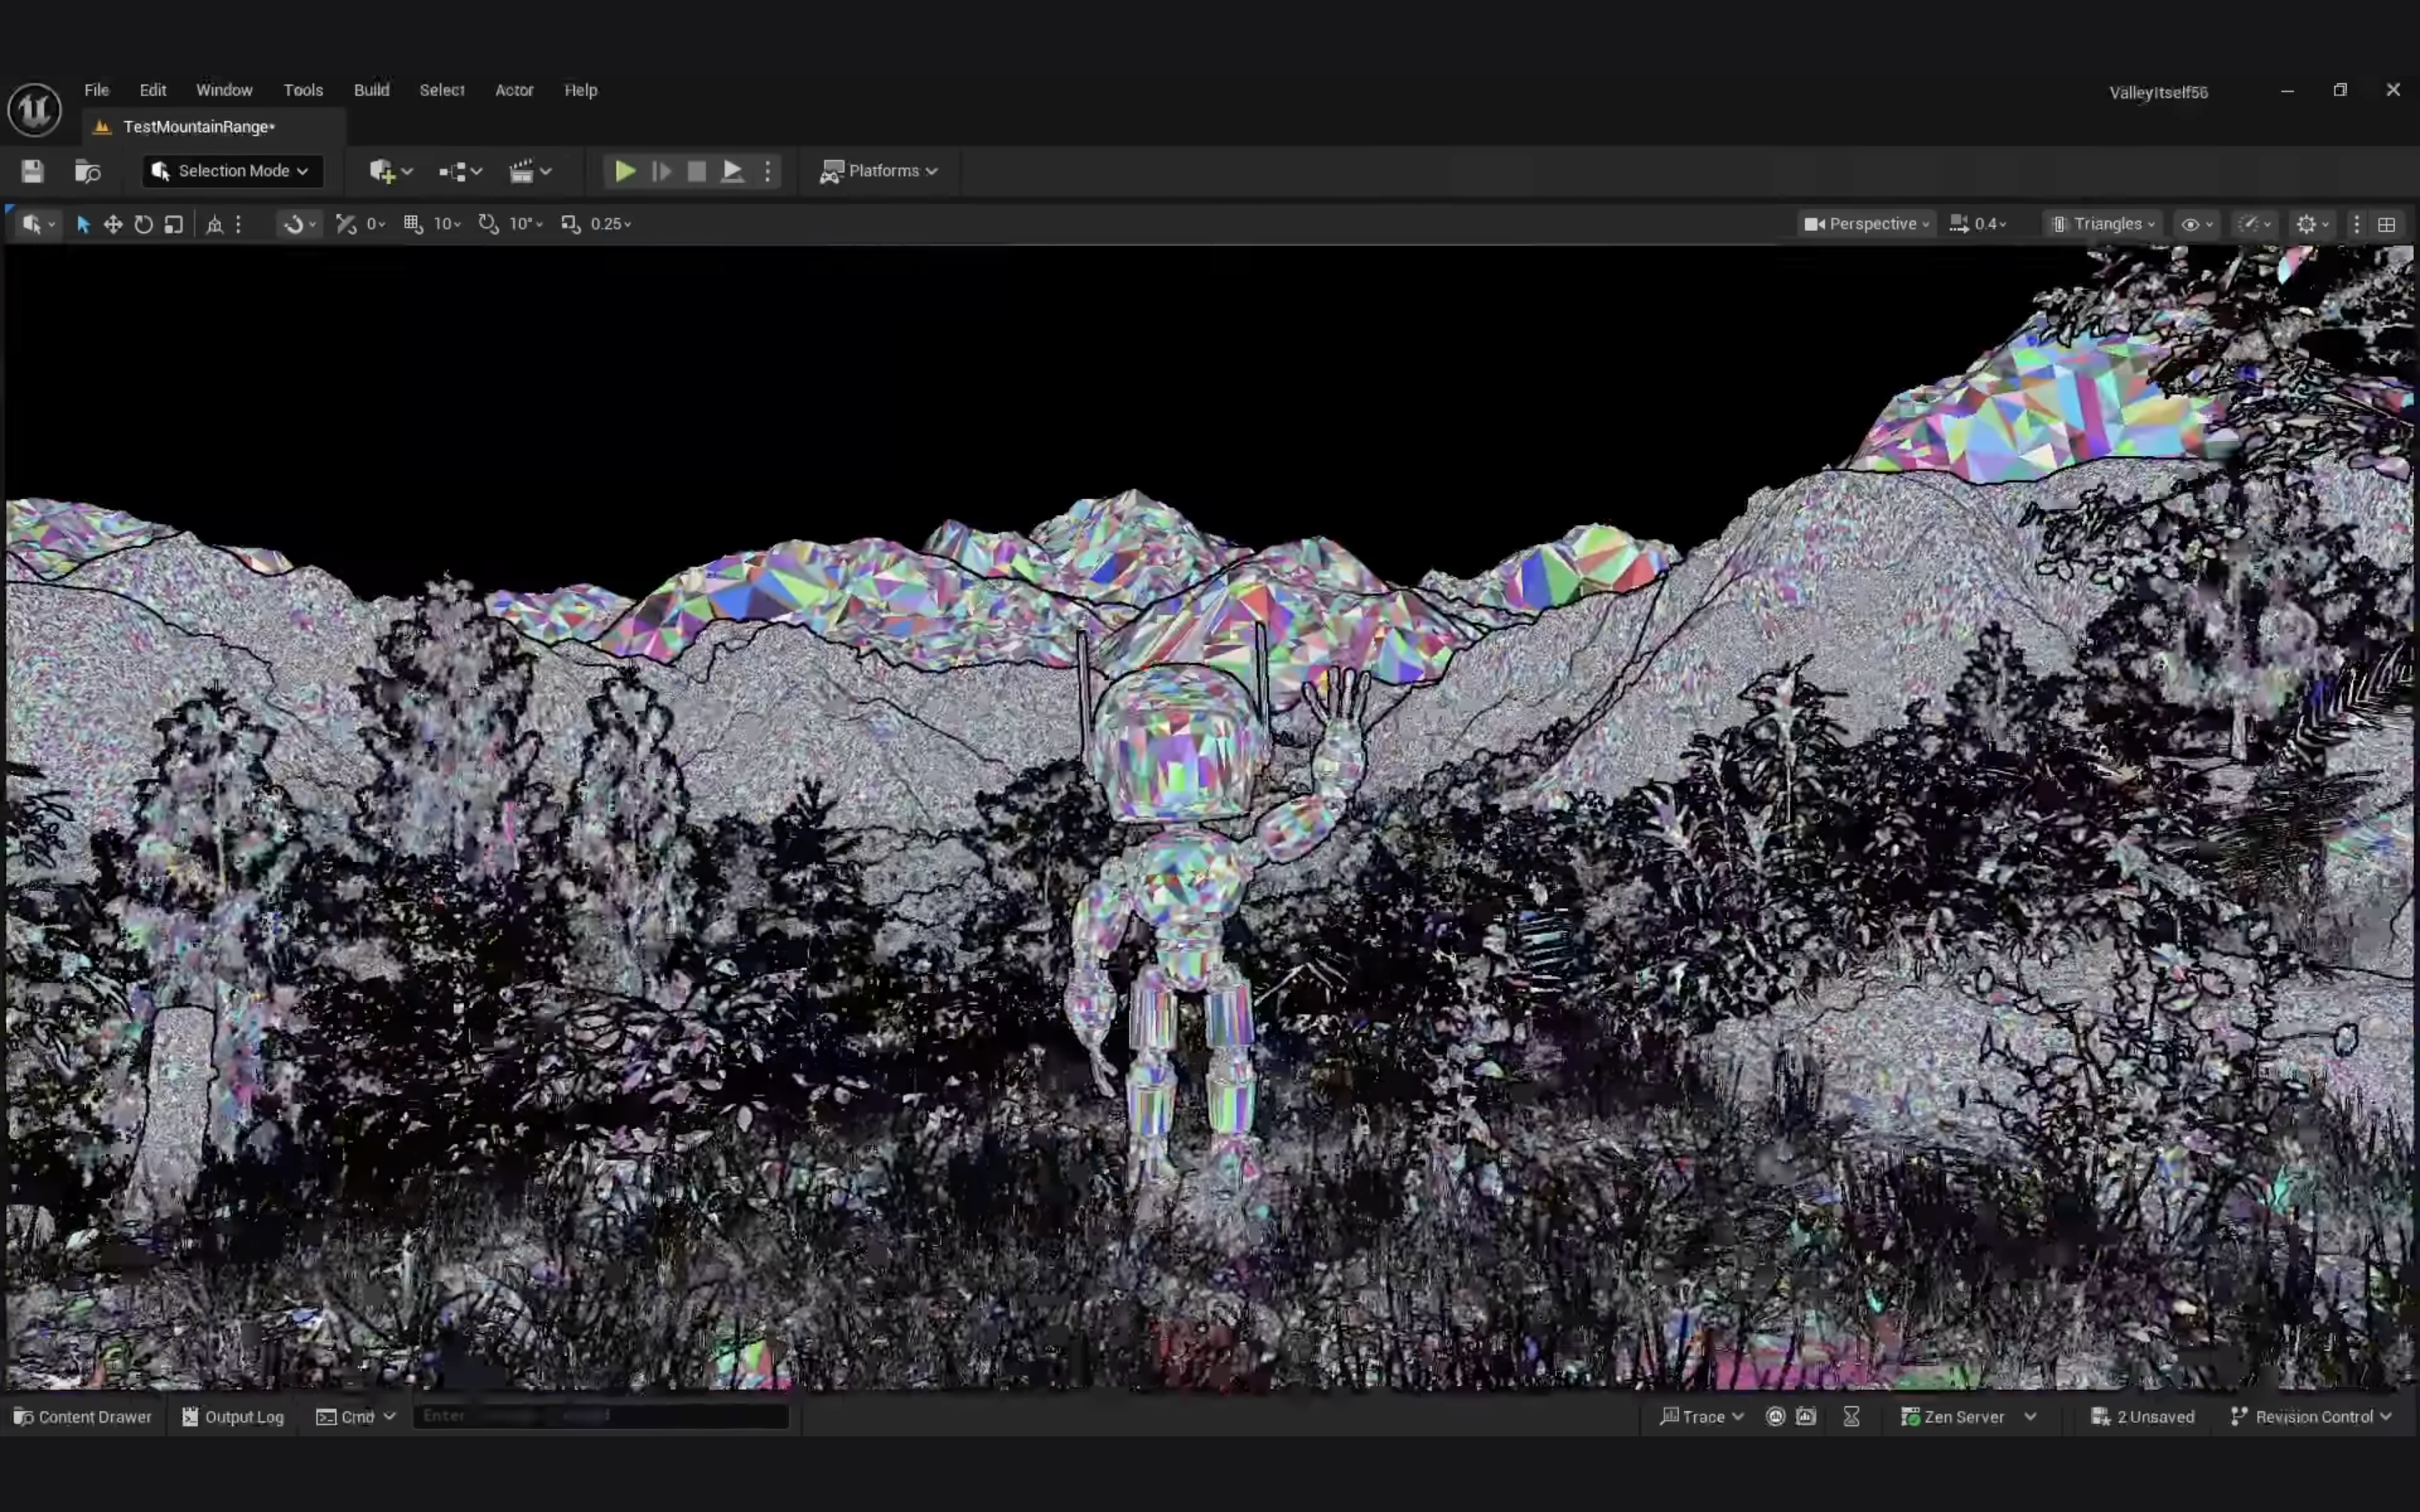
Task: Click the console command input field
Action: [x=600, y=1416]
